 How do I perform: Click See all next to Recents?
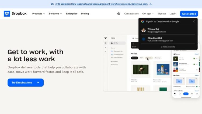[x=197, y=54]
